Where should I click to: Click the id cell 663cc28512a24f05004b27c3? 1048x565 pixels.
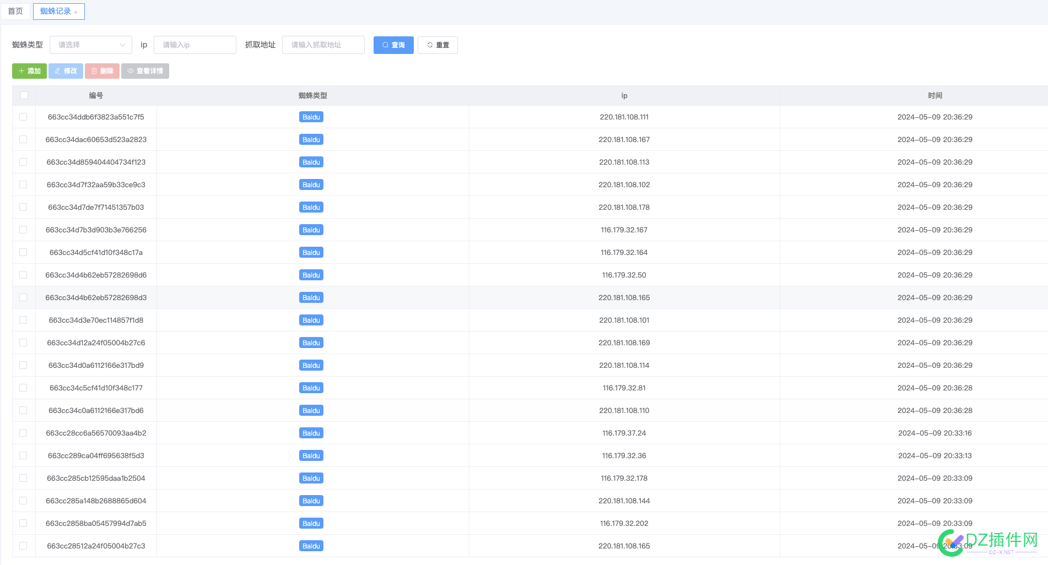click(96, 546)
